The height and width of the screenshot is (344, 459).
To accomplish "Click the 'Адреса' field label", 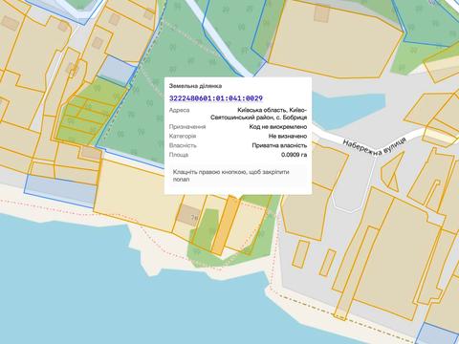I will pos(179,110).
